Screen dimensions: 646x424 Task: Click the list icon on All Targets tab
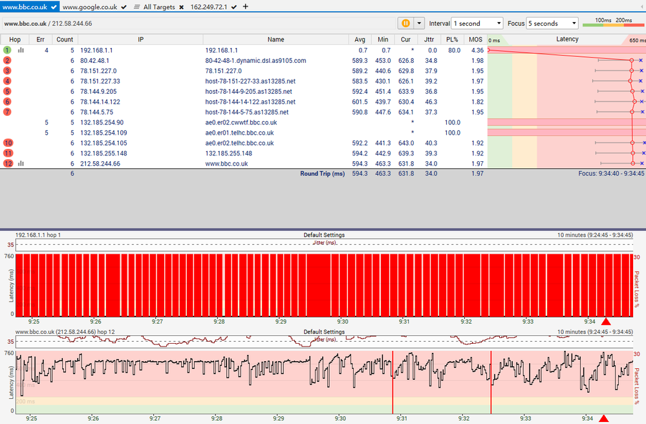click(137, 7)
